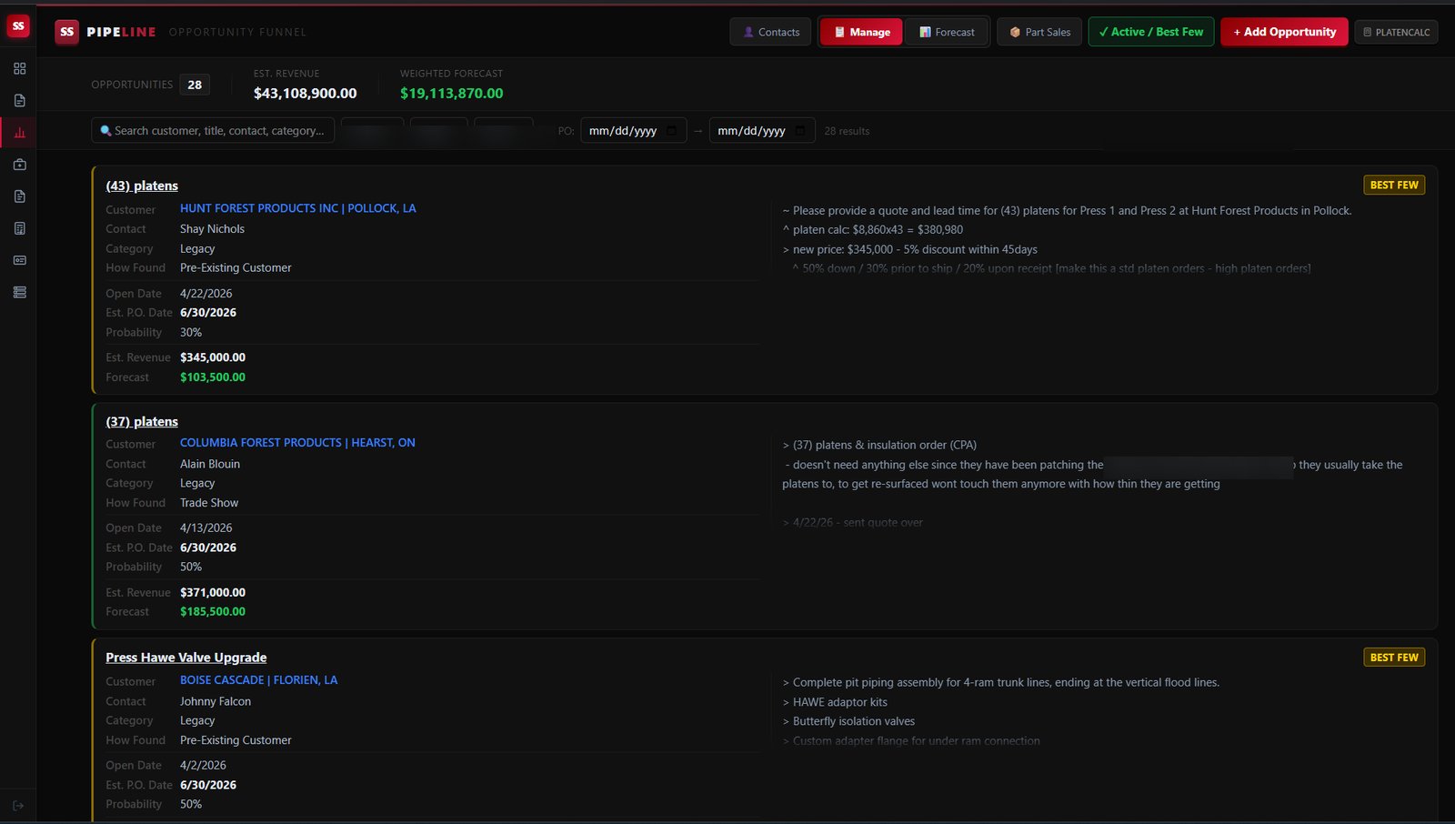
Task: Click the 50% probability on the Columbia Forest card
Action: coord(191,567)
